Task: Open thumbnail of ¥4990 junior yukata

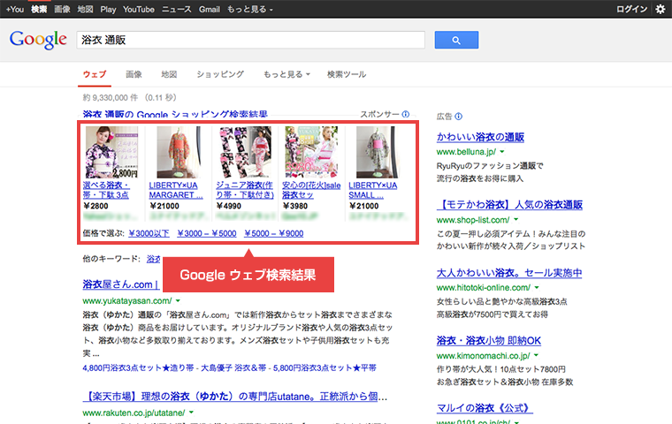Action: 245,152
